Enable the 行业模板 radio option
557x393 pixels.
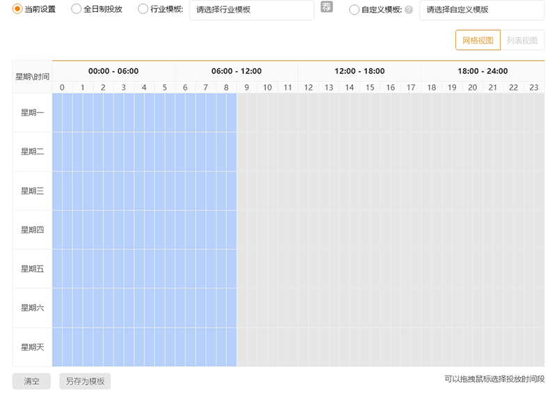[143, 9]
